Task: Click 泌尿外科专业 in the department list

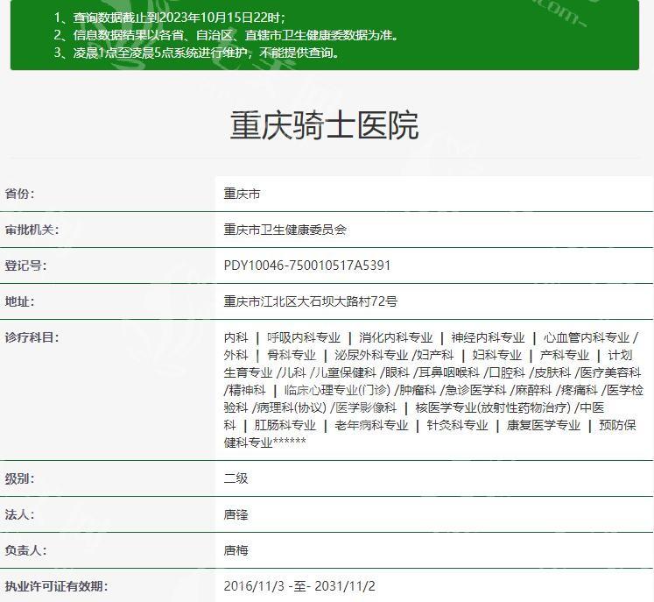Action: 371,355
